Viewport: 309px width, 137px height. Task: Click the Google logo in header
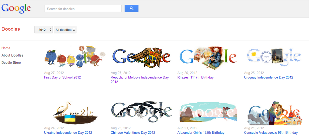coord(16,9)
